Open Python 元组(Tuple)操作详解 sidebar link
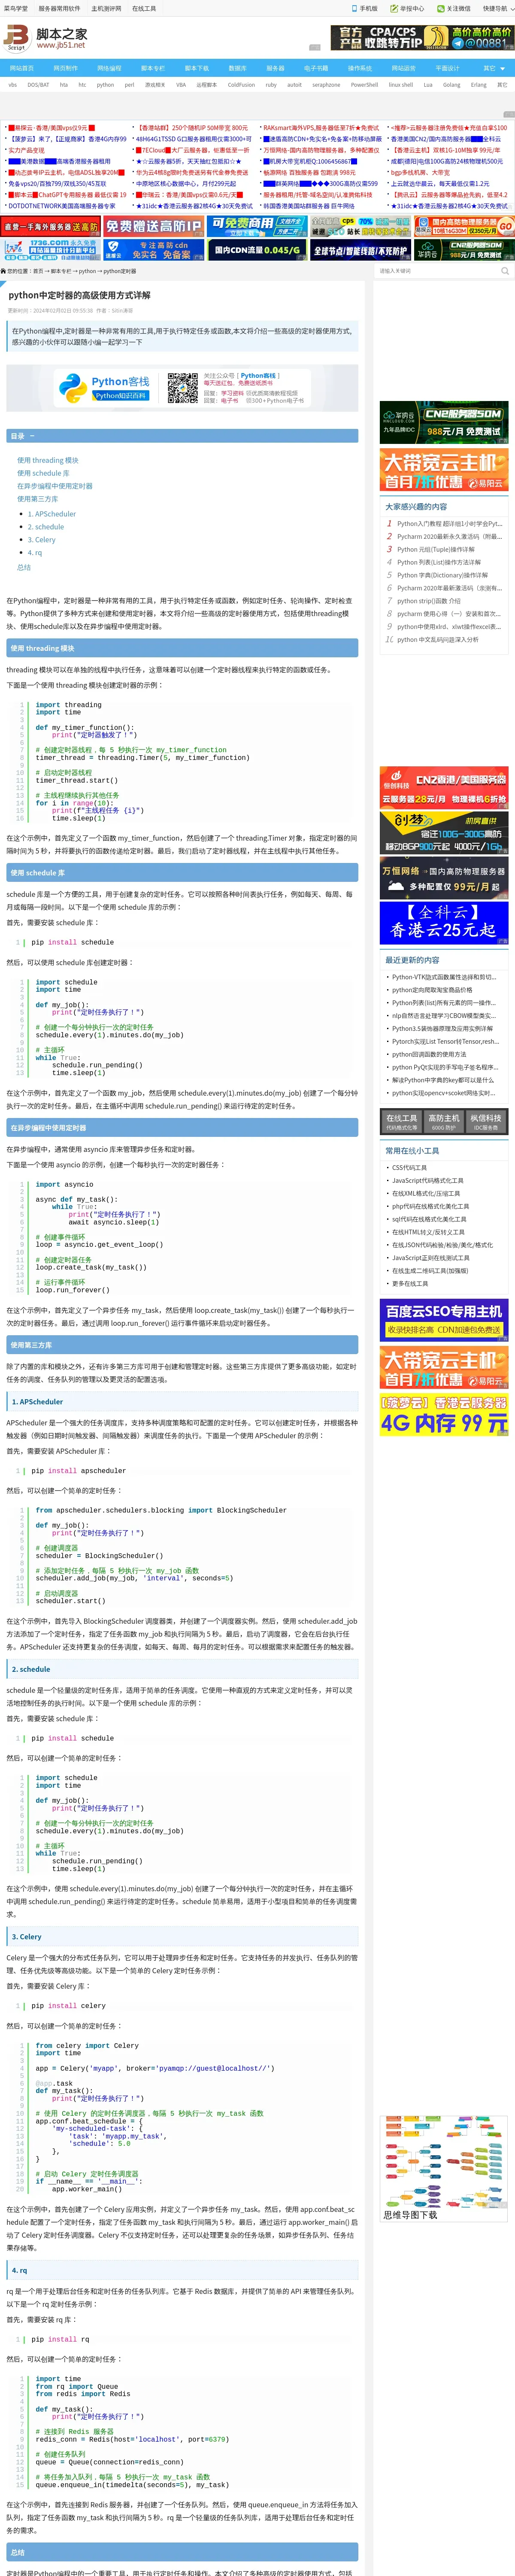This screenshot has height=2576, width=515. 436,549
